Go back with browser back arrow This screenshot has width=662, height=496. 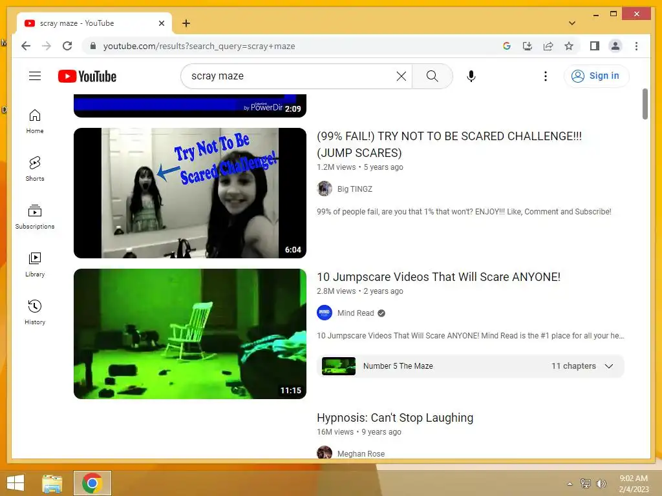tap(26, 46)
